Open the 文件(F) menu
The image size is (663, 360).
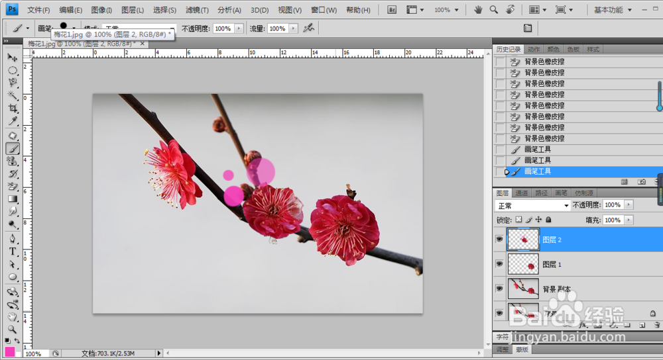[38, 10]
